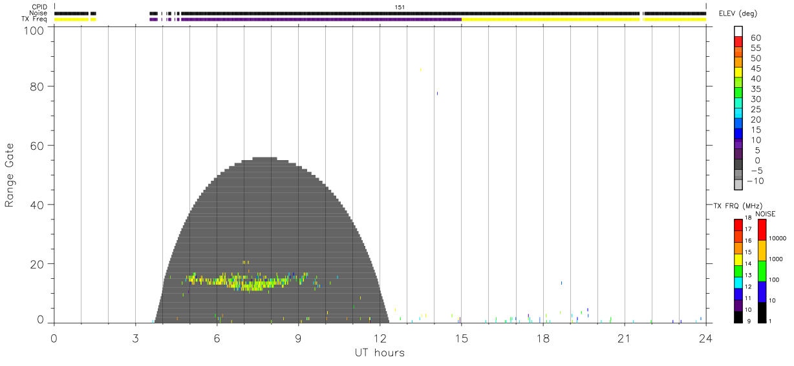Pick the blue 15–20 degree elevation swatch
794x366 pixels.
coord(738,124)
